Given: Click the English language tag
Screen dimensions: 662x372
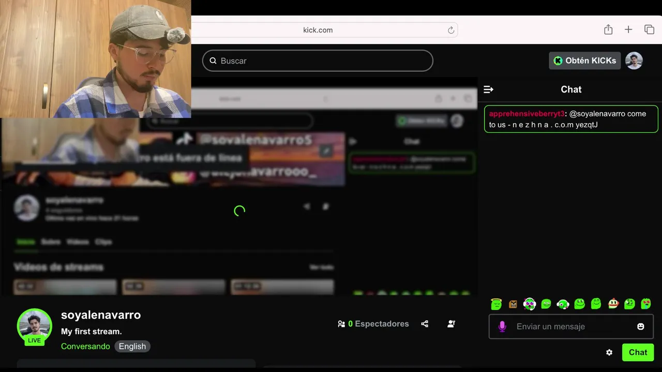Looking at the screenshot, I should click(x=132, y=346).
